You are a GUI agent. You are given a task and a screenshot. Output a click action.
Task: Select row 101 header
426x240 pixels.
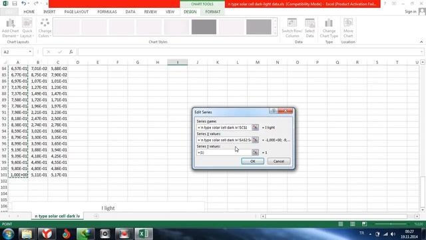coord(4,175)
